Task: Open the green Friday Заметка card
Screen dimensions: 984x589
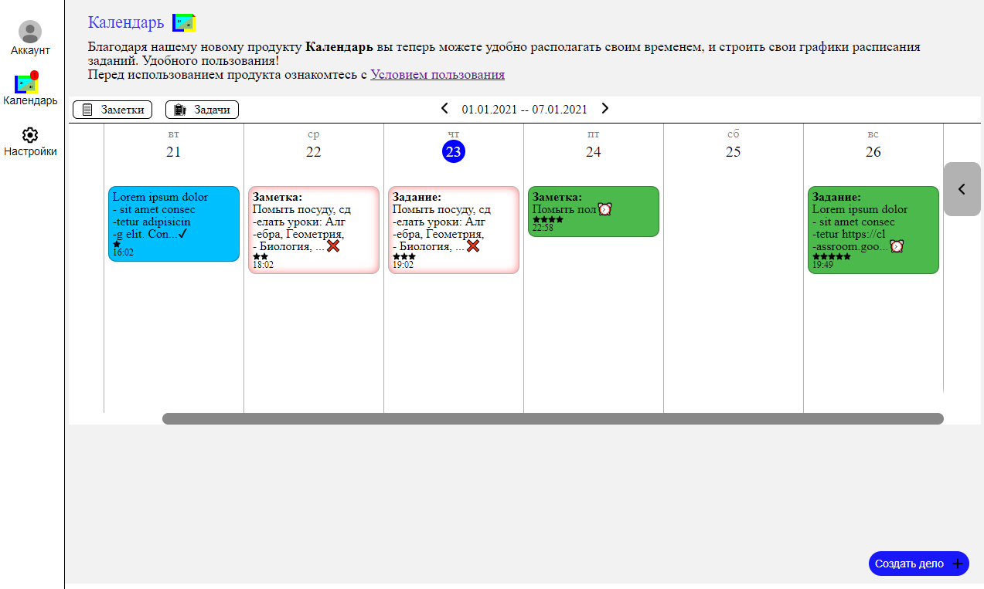Action: pyautogui.click(x=594, y=212)
